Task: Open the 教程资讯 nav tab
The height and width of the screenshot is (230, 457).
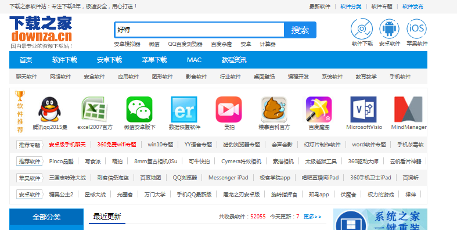Action: tap(234, 60)
